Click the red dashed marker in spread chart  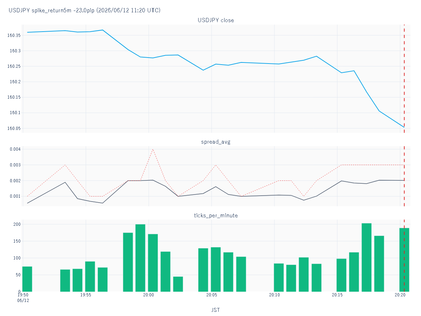pos(404,176)
